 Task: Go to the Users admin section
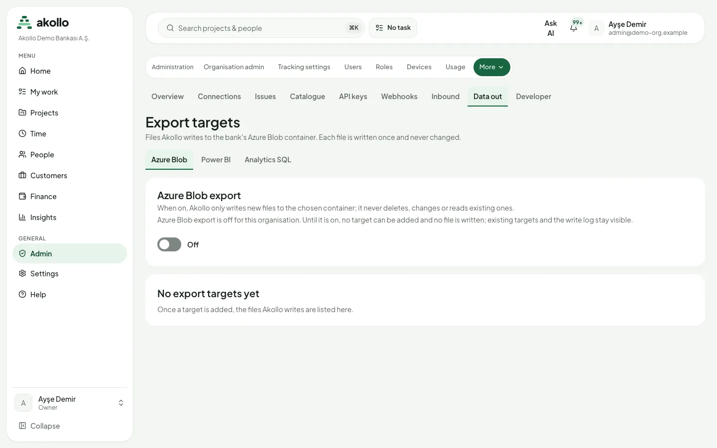(x=353, y=67)
